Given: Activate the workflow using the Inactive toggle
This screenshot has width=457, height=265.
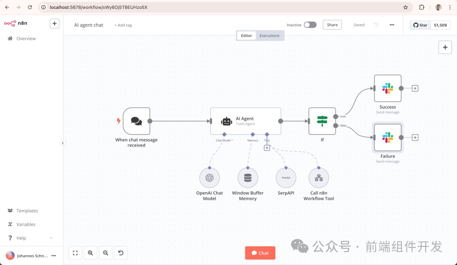Looking at the screenshot, I should tap(310, 25).
